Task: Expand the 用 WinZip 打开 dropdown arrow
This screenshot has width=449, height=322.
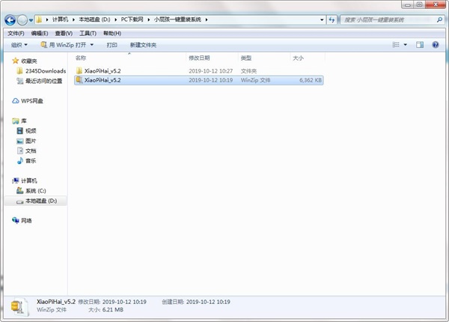Action: [x=91, y=45]
